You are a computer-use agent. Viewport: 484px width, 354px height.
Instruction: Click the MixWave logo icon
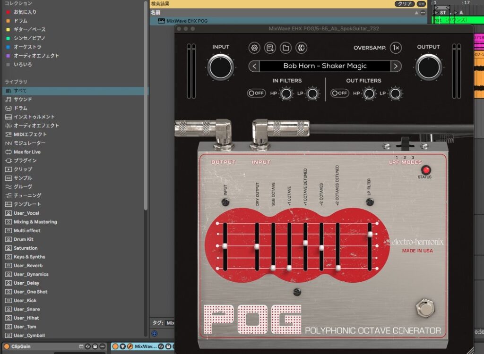pos(302,48)
